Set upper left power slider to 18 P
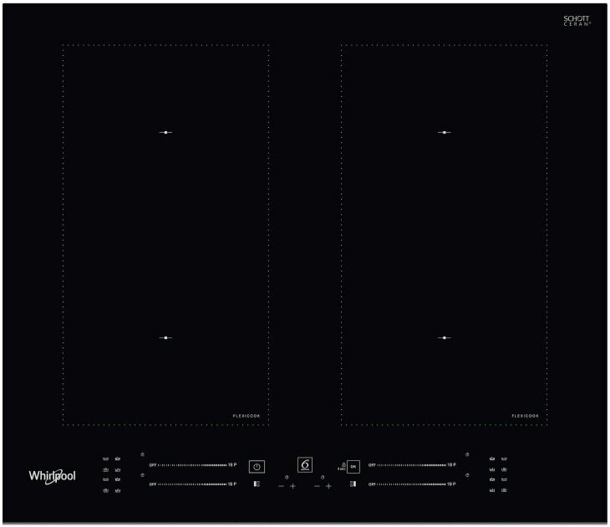 point(231,464)
